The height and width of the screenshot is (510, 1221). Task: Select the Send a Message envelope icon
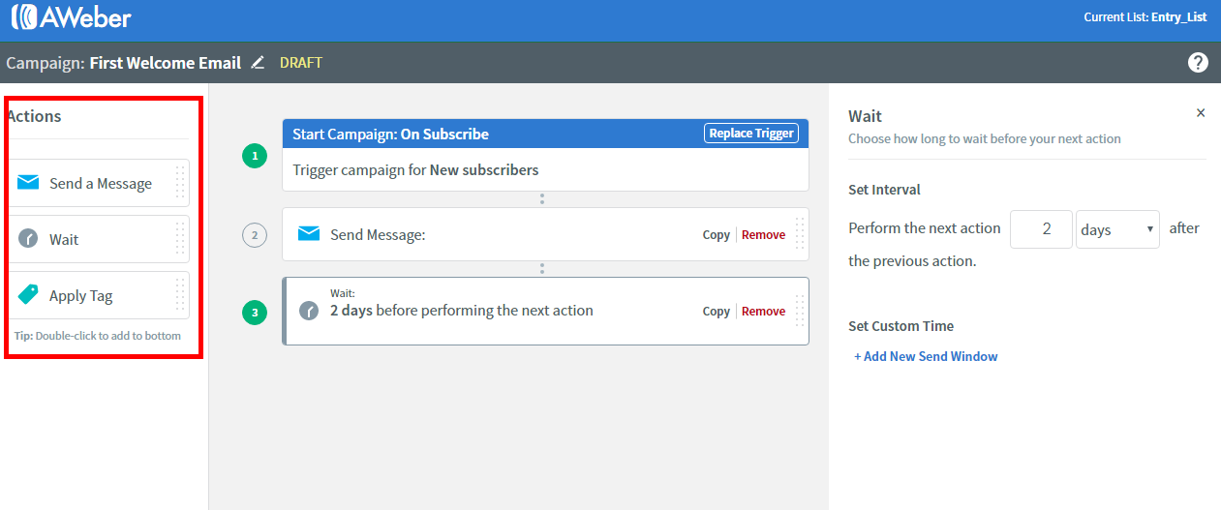click(29, 183)
